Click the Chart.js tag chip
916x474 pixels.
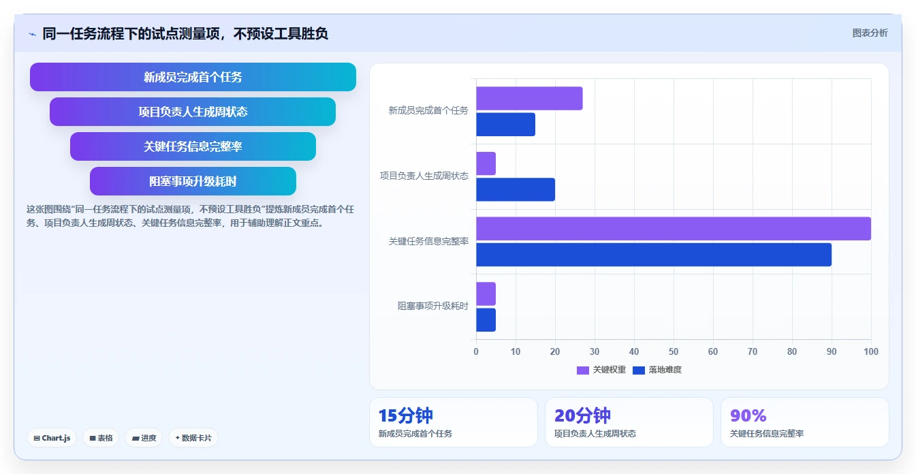(52, 438)
